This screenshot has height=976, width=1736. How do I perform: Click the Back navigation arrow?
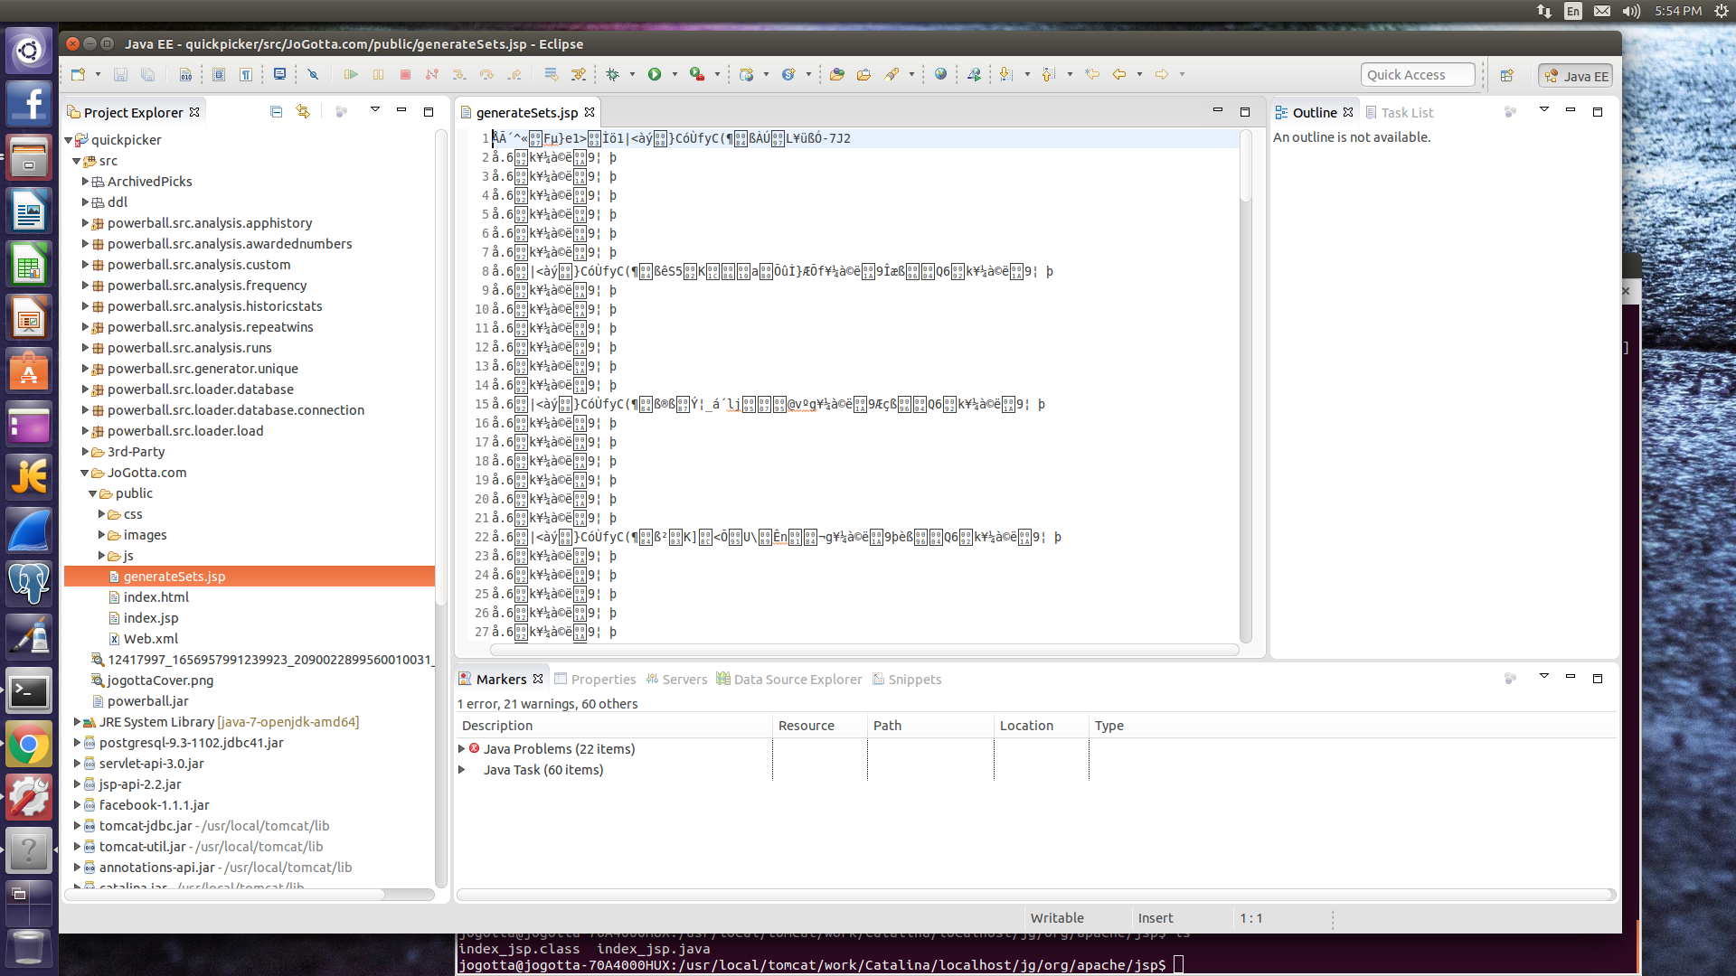pos(1119,74)
